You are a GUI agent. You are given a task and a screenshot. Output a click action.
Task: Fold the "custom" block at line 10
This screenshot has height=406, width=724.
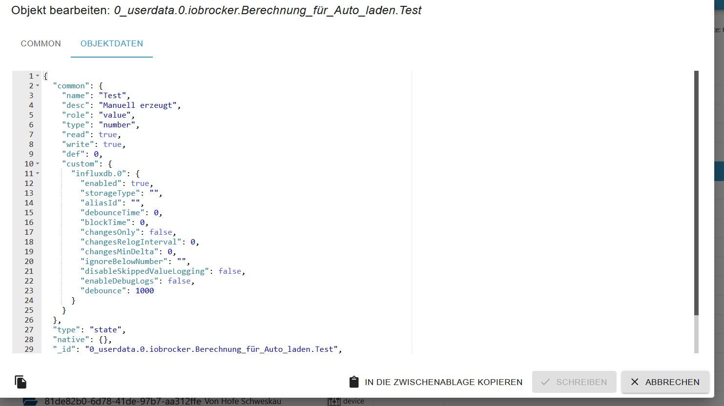click(x=38, y=164)
